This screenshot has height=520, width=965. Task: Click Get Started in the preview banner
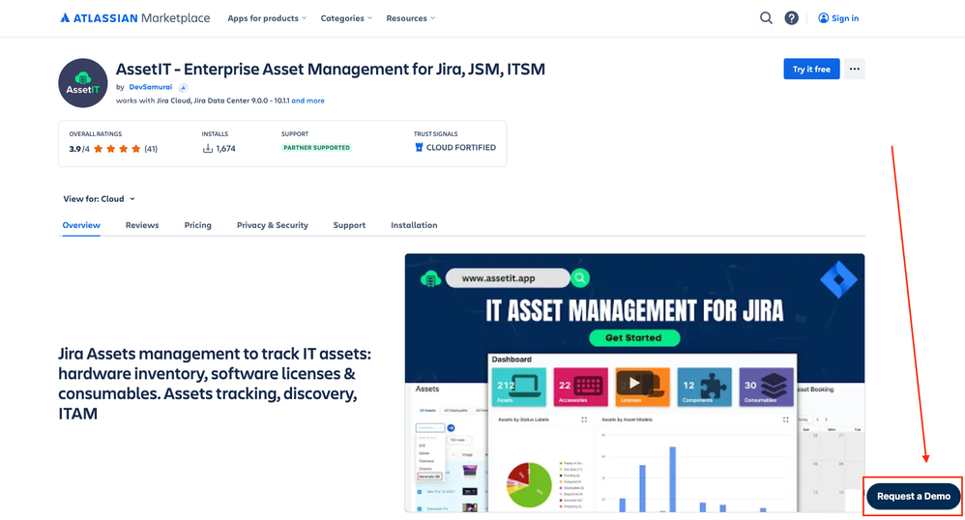(x=634, y=338)
